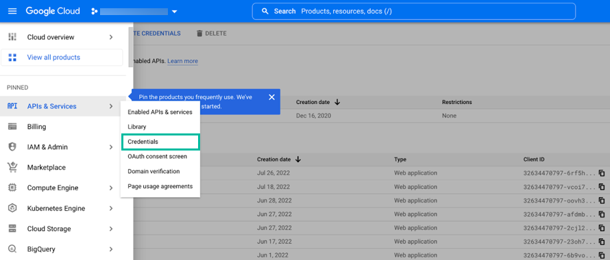Click the DELETE button in toolbar
Image resolution: width=610 pixels, height=260 pixels.
(211, 34)
